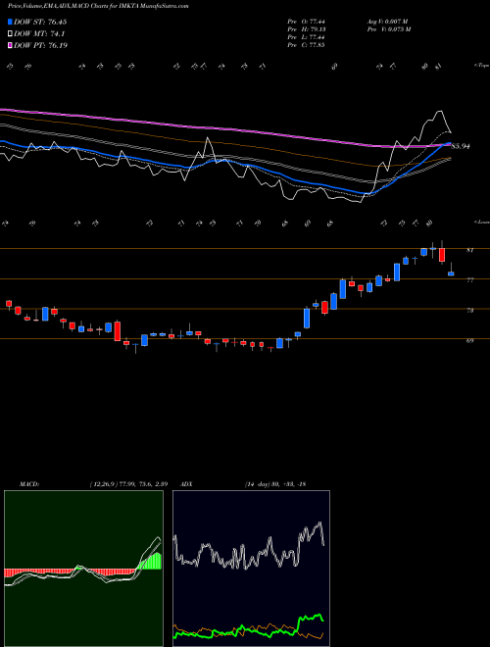The image size is (490, 647).
Task: Click the last blue candlestick near 77
Action: (451, 274)
